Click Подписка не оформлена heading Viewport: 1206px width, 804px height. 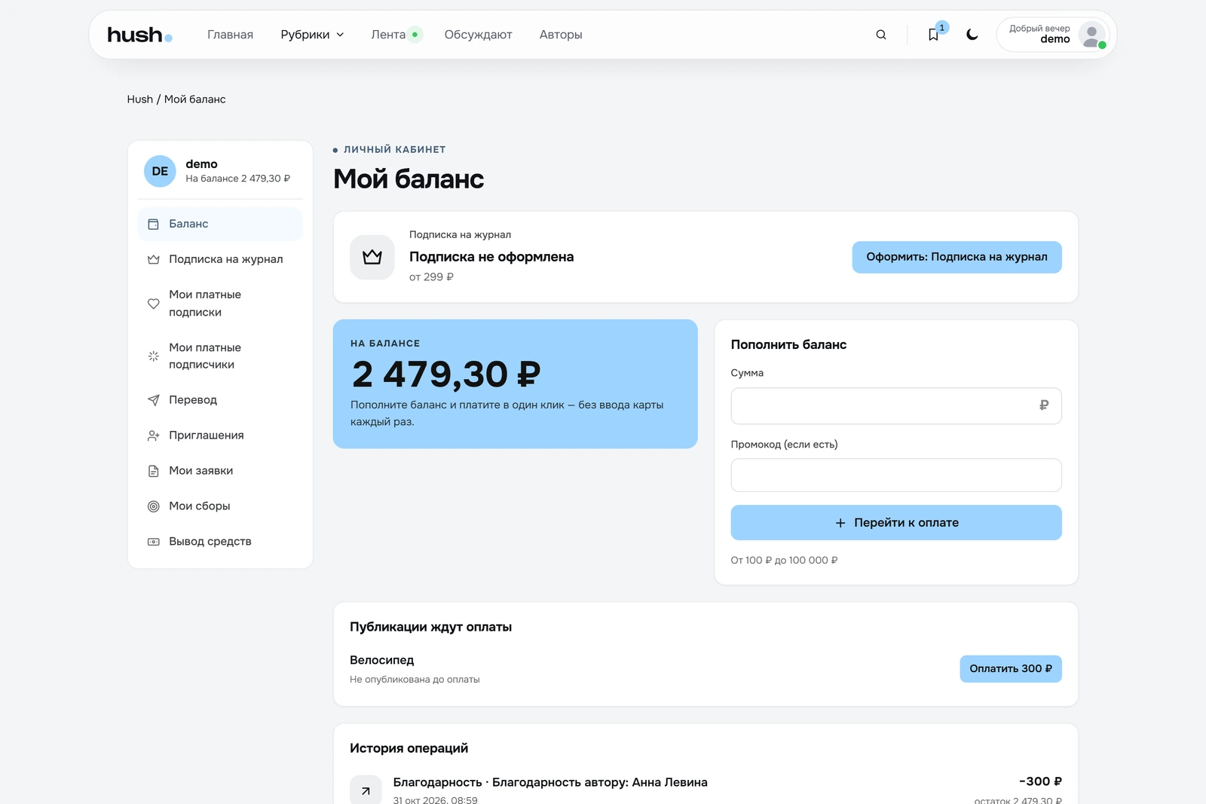coord(491,257)
